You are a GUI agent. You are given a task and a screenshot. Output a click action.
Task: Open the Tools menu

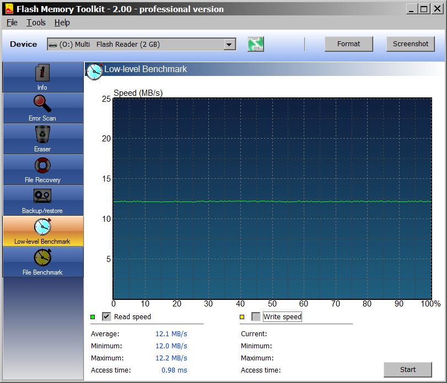pyautogui.click(x=36, y=23)
